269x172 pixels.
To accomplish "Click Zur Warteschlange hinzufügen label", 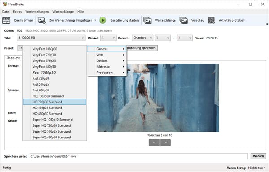I will tap(71, 20).
